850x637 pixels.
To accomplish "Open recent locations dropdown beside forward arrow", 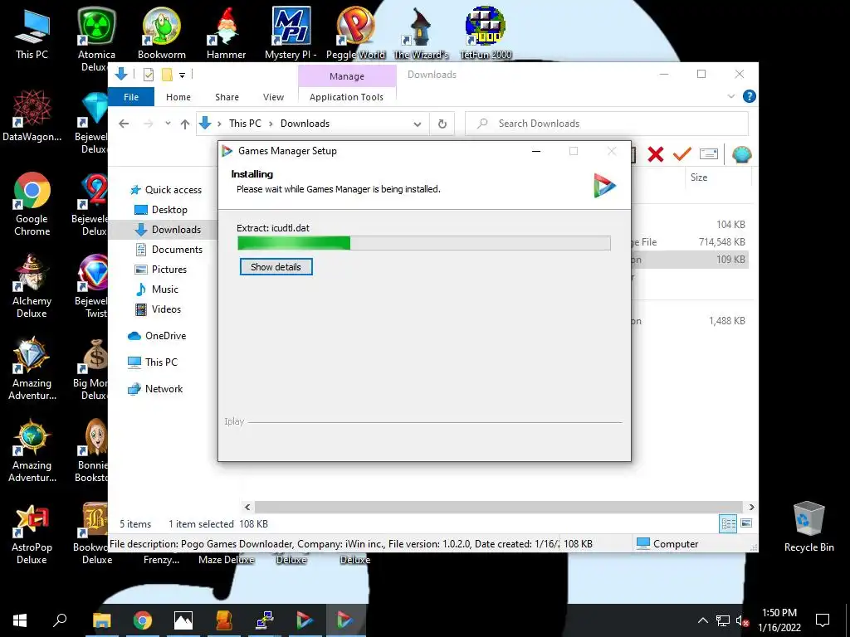I will [x=168, y=124].
